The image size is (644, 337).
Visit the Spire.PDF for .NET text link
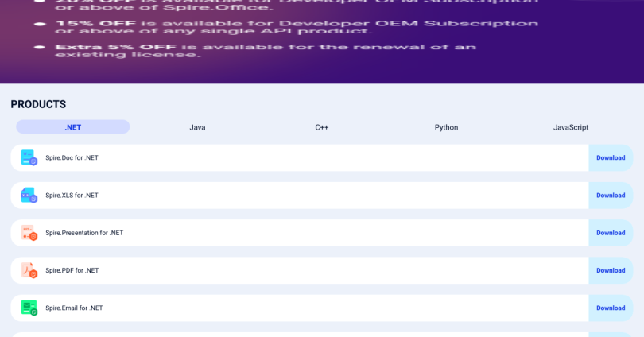(72, 270)
